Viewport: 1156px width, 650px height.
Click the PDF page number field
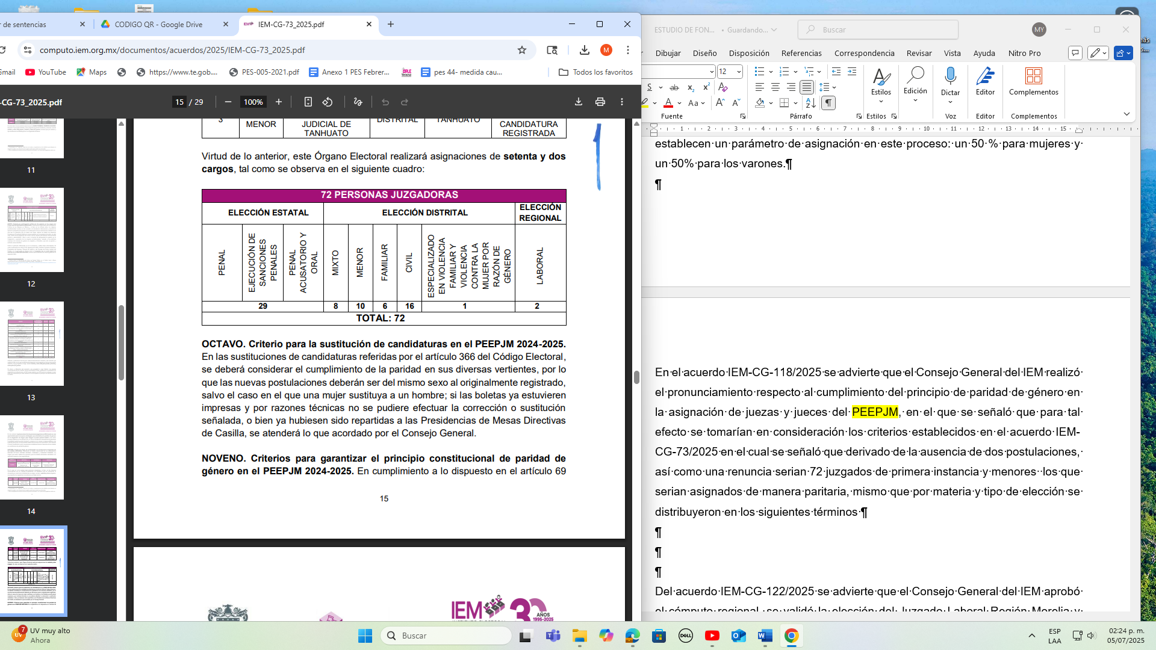[x=179, y=102]
